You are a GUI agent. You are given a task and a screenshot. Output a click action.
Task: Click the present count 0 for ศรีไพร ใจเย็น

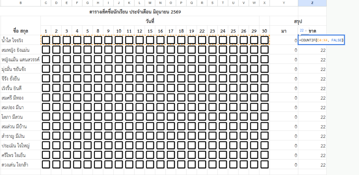point(284,155)
